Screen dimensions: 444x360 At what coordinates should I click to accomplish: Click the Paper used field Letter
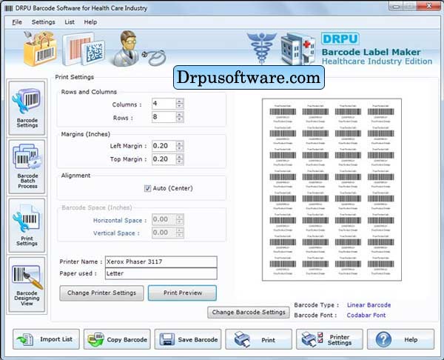click(x=161, y=273)
